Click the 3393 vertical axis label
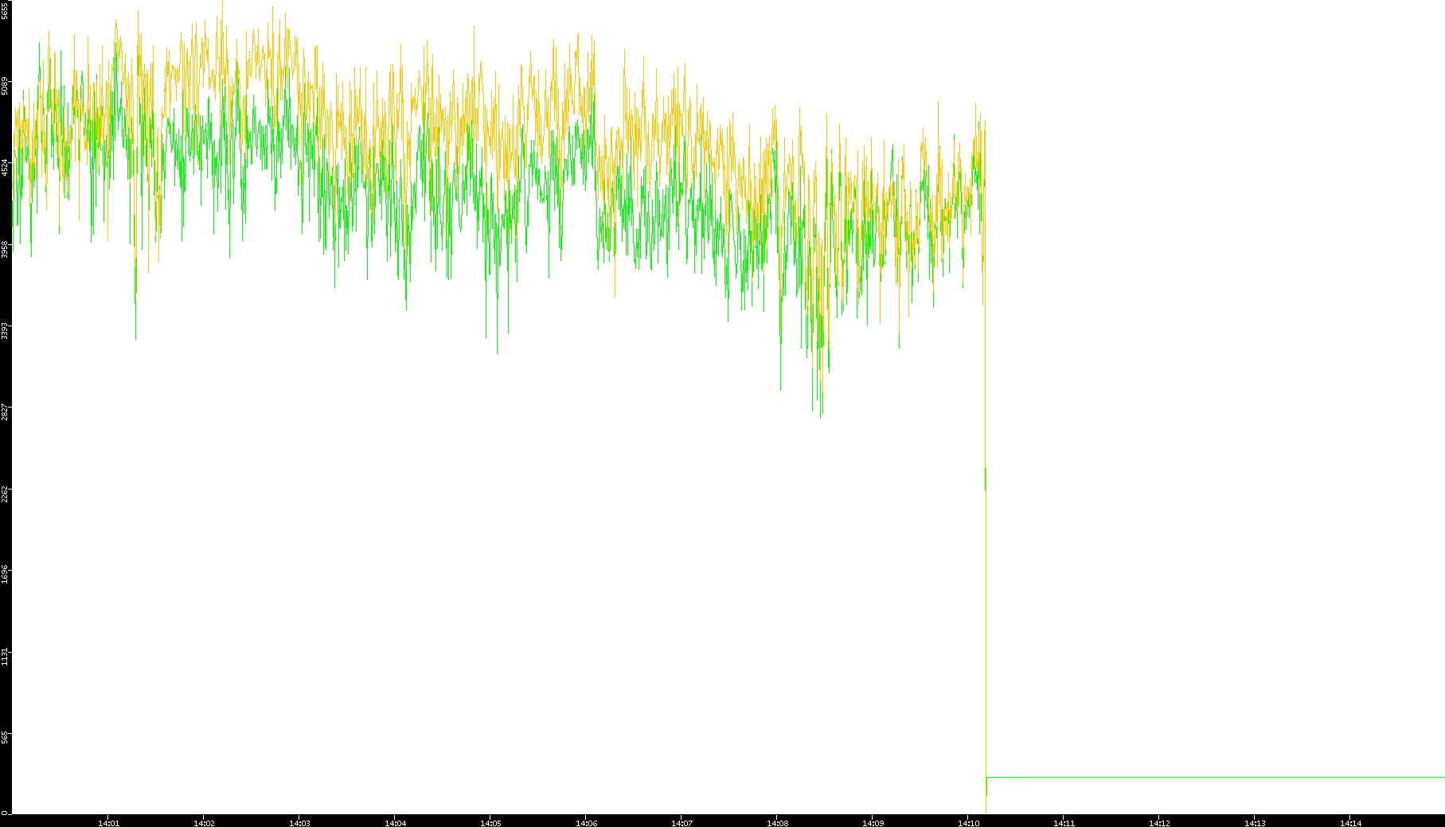1445x827 pixels. tap(5, 330)
